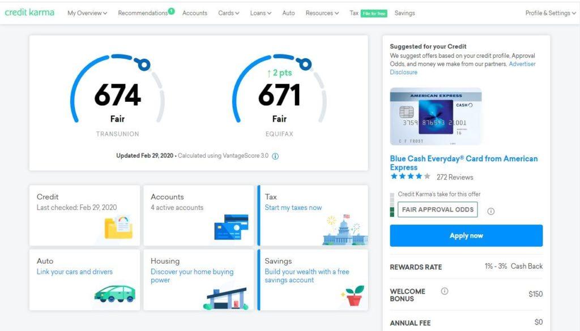Click the 'REWARDS RATE' label
The image size is (580, 331).
click(416, 267)
